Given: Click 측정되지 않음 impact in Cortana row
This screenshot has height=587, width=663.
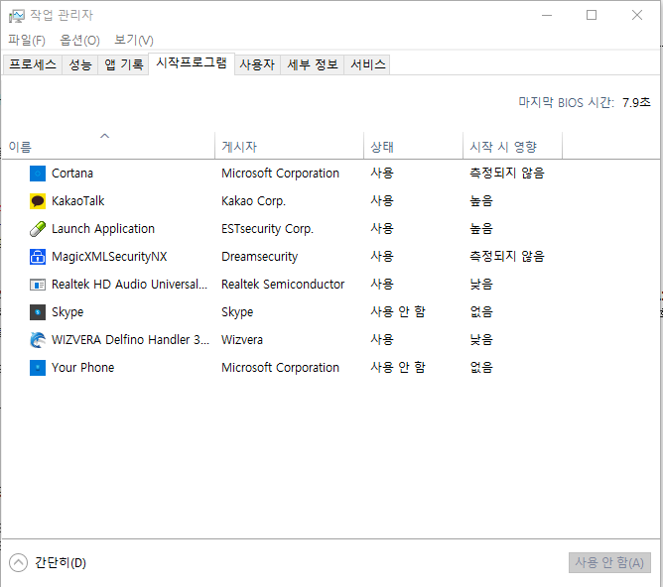Looking at the screenshot, I should point(507,174).
